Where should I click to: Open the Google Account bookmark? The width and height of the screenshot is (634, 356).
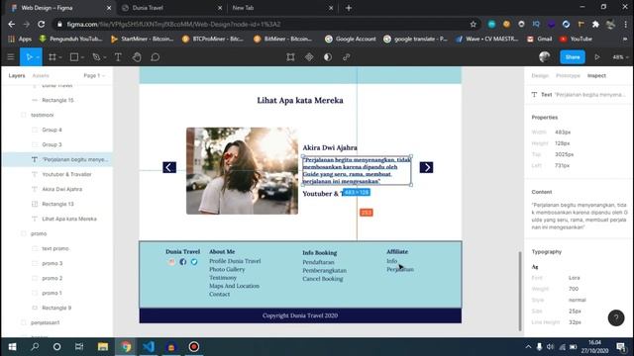pos(351,40)
